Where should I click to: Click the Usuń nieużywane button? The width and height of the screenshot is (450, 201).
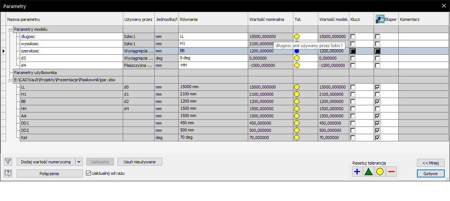tap(140, 162)
